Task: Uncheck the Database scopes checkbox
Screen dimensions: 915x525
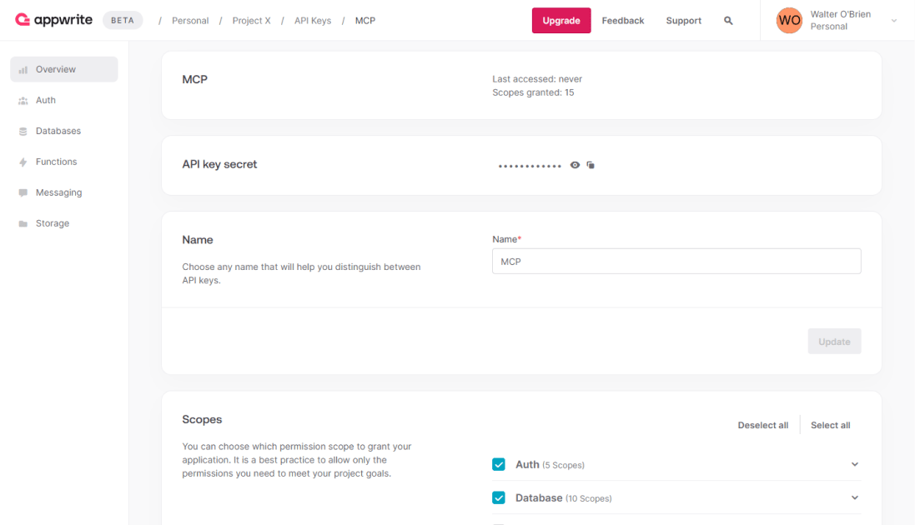Action: (498, 497)
